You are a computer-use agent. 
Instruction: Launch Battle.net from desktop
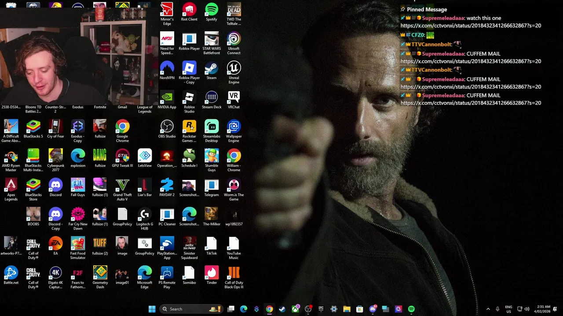11,275
